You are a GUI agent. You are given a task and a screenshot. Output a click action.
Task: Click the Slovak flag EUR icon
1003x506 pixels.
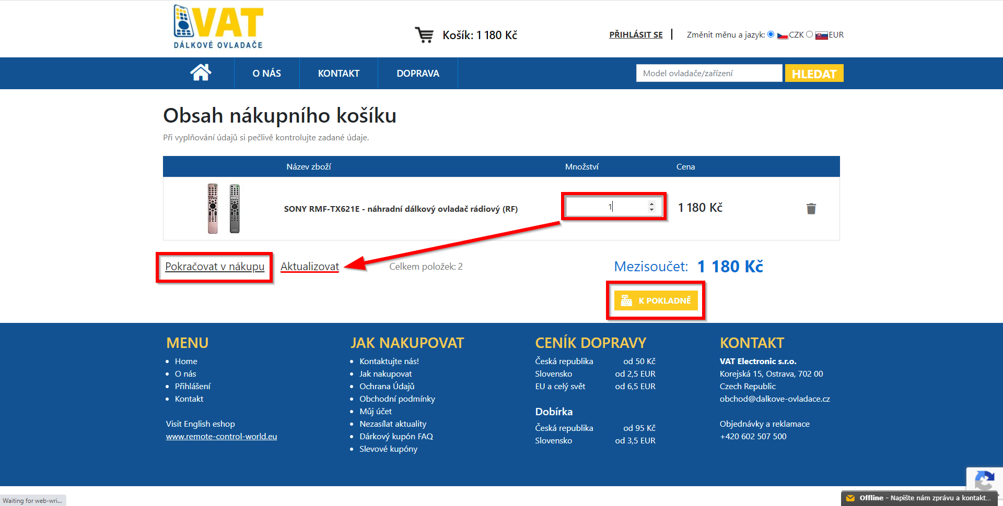point(821,35)
